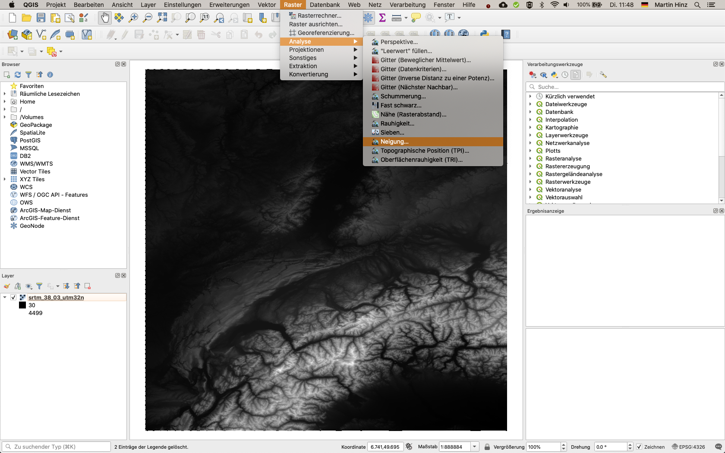This screenshot has height=453, width=725.
Task: Click the EPSG:4326 CRS button
Action: point(689,447)
